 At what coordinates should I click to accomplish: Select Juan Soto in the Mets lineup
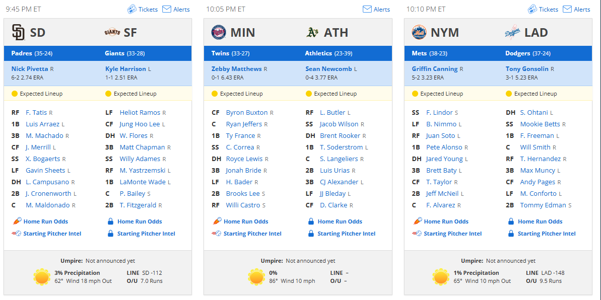(441, 135)
